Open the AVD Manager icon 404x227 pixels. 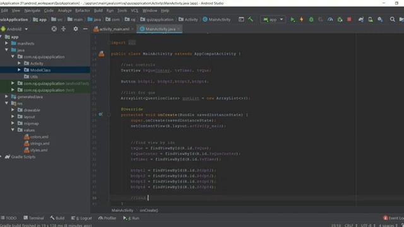pos(371,20)
